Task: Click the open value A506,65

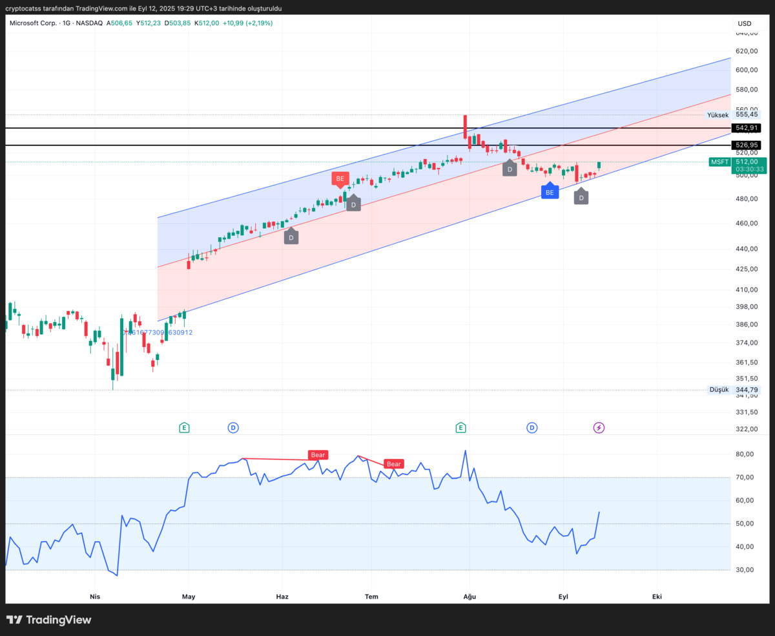Action: (119, 23)
